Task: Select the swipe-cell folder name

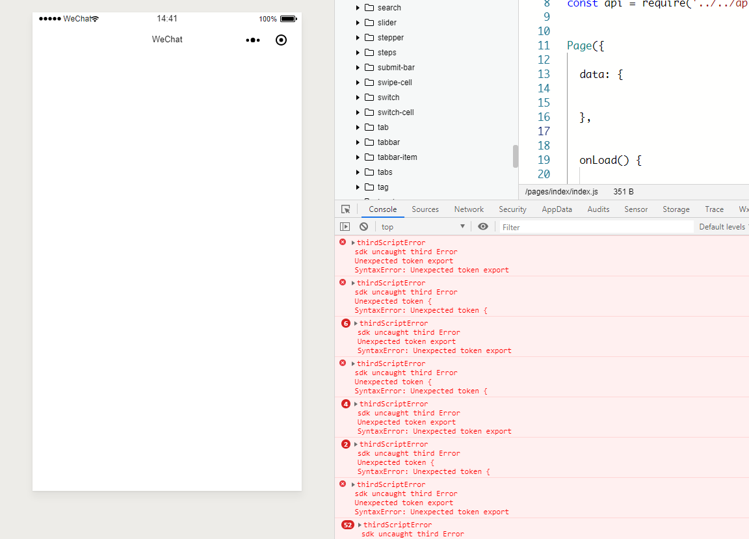Action: point(395,83)
